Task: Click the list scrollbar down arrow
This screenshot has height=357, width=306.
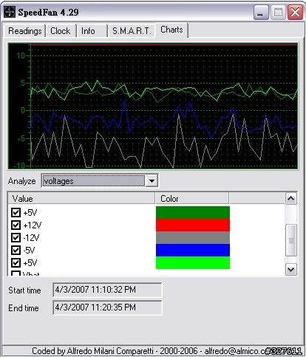Action: pos(291,269)
